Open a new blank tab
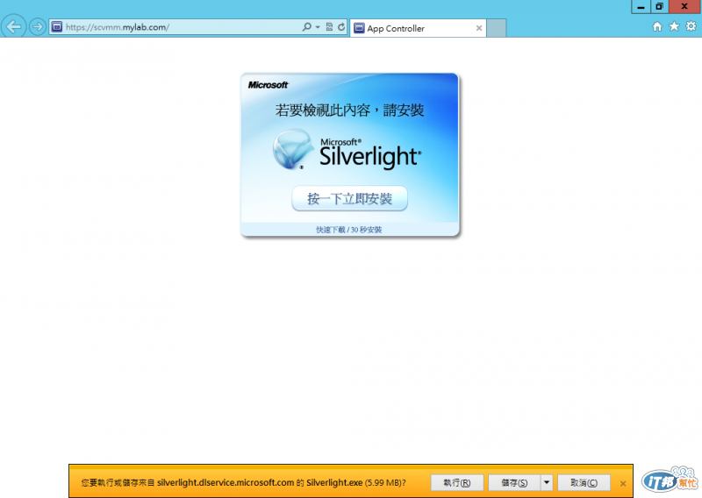The height and width of the screenshot is (498, 702). coord(497,28)
